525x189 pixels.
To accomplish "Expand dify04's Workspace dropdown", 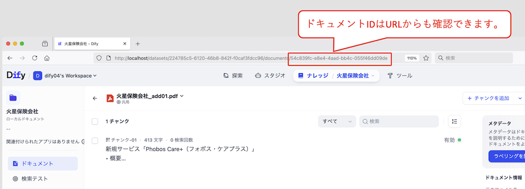I will 65,76.
